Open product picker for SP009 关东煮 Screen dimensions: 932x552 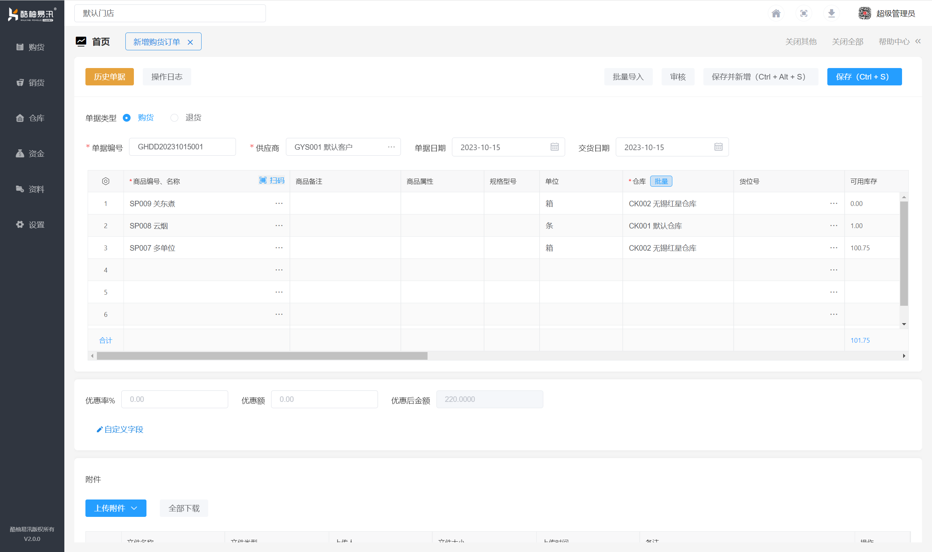point(279,203)
